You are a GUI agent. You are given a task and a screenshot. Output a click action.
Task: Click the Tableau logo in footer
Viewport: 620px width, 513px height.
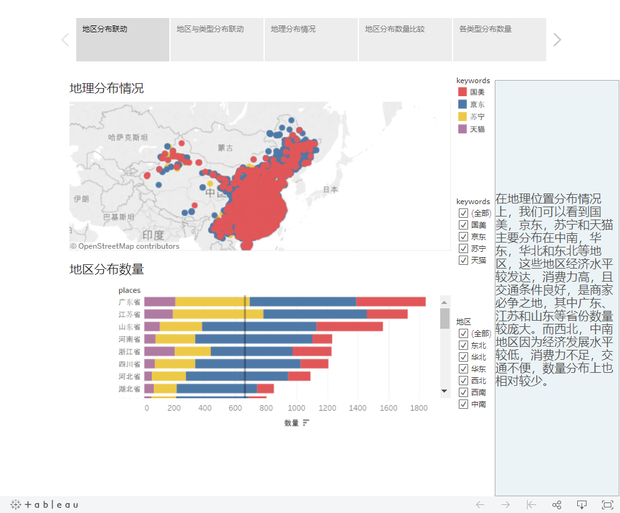[x=45, y=505]
